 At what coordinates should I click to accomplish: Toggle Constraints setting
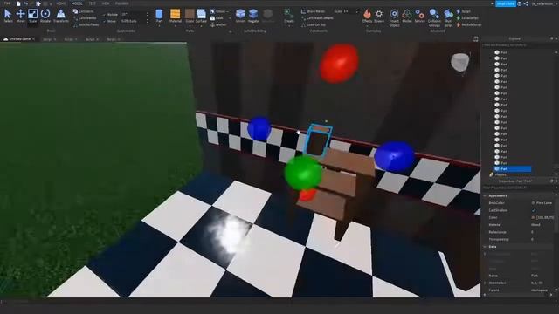(x=85, y=17)
